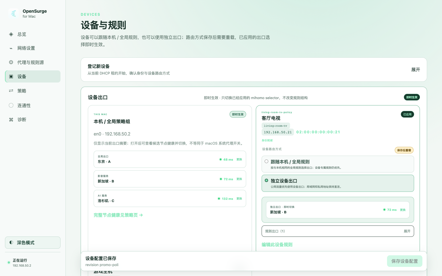Select the 设备 sidebar item
This screenshot has width=442, height=276.
click(33, 76)
